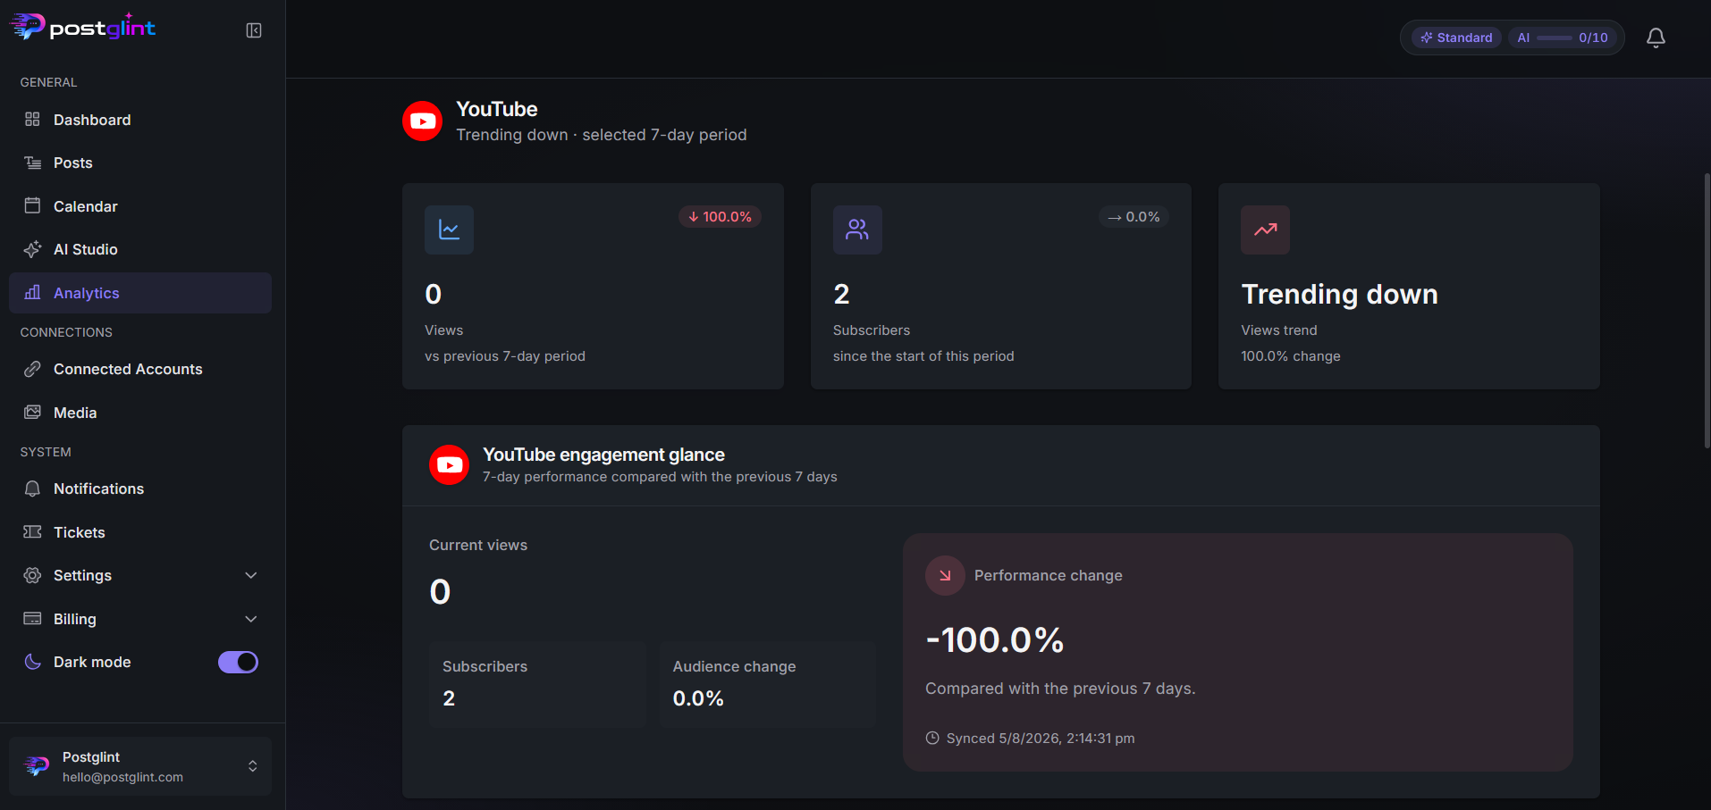
Task: Click the Current views label
Action: 478,545
